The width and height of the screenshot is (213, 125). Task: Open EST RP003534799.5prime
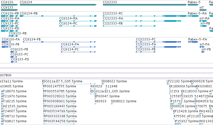click(x=60, y=111)
